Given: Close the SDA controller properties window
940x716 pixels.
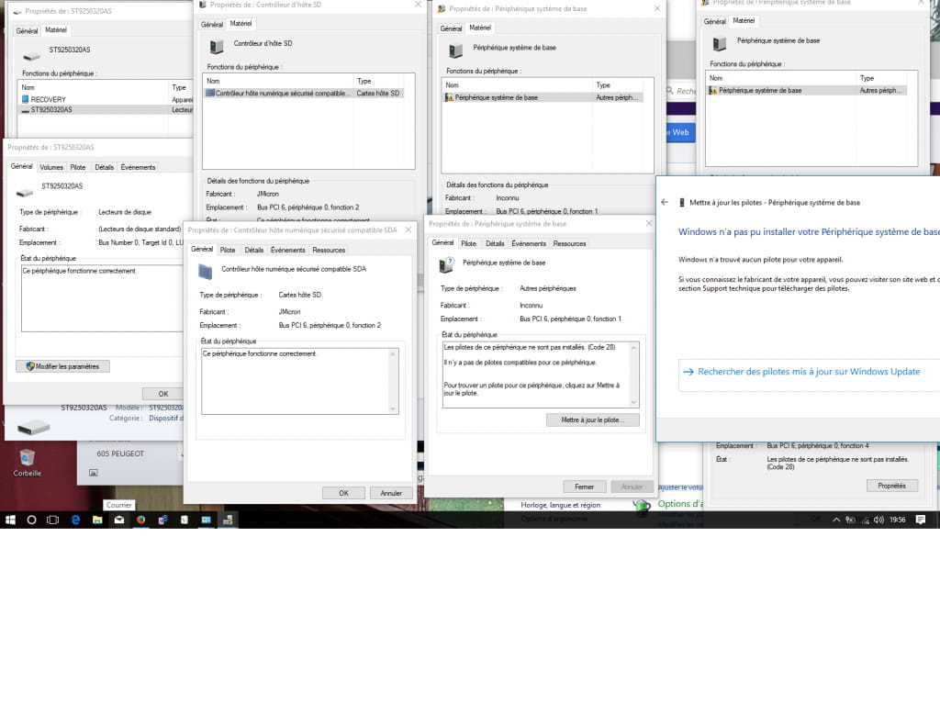Looking at the screenshot, I should 408,229.
